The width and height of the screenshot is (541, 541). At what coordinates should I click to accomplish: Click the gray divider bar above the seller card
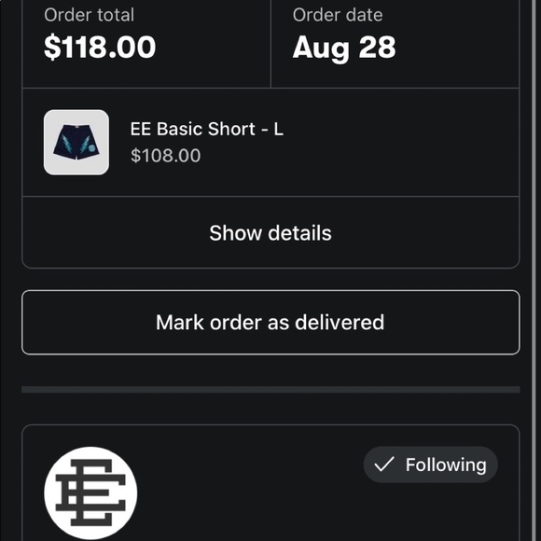(x=270, y=390)
